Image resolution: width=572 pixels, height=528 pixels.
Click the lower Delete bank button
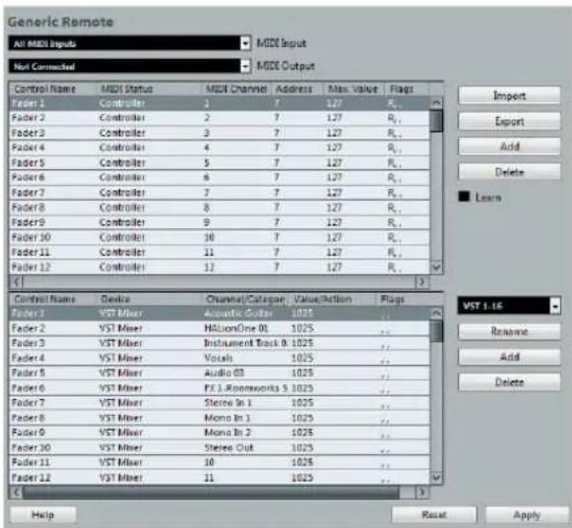tap(509, 381)
